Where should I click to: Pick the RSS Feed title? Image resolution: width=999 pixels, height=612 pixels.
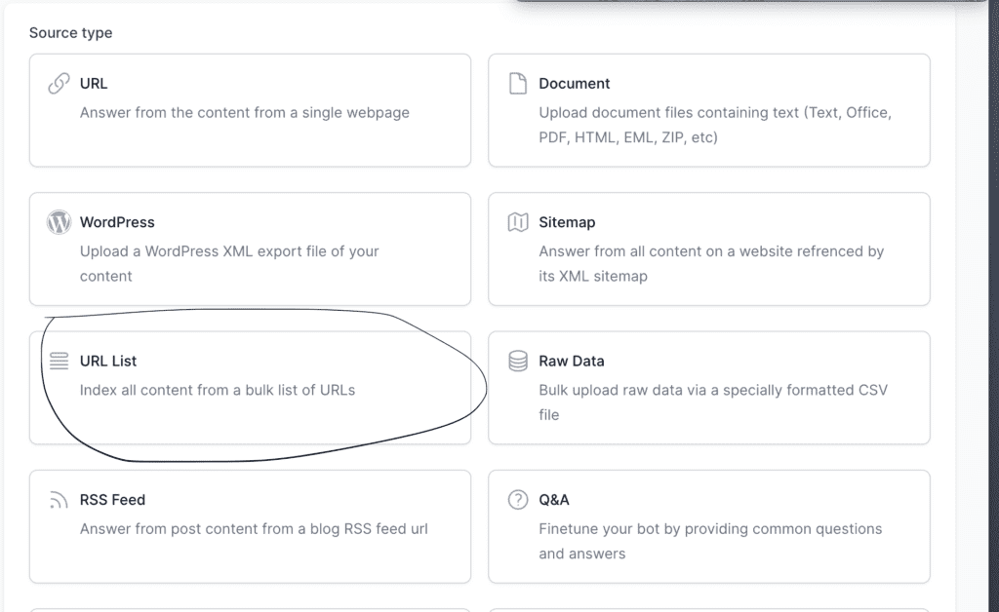(112, 500)
